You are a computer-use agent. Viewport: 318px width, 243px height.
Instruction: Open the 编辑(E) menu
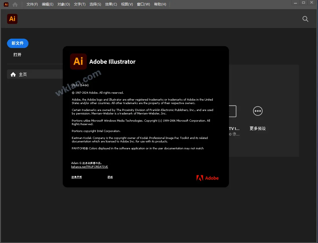tap(48, 4)
